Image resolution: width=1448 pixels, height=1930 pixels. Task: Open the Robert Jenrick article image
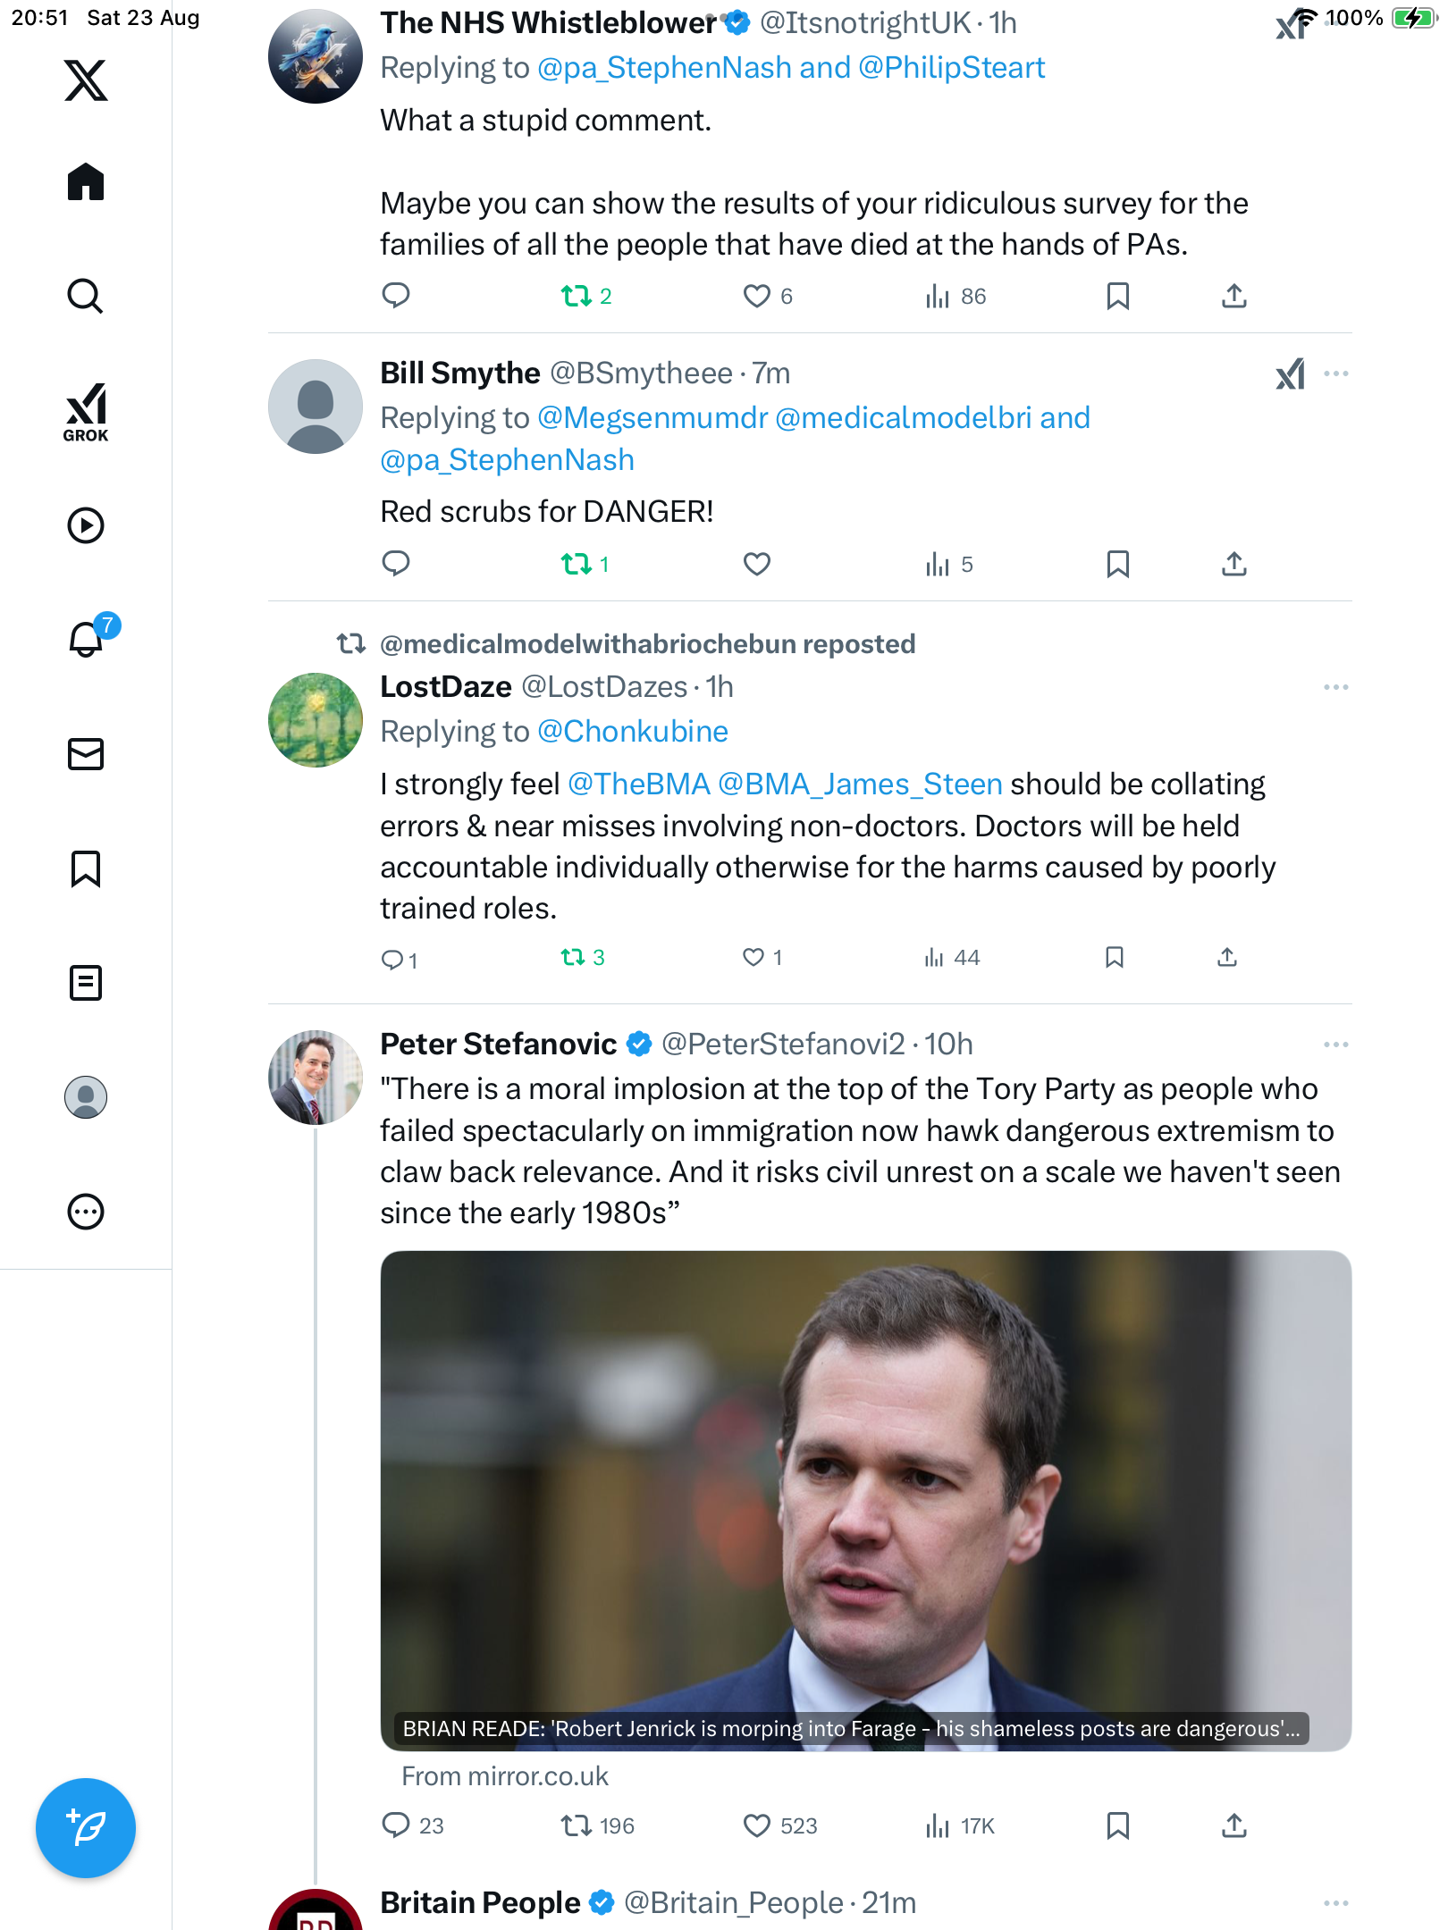865,1499
